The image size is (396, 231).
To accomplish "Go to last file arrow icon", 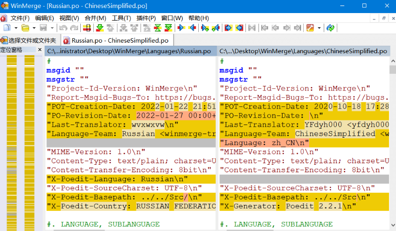I will 298,28.
